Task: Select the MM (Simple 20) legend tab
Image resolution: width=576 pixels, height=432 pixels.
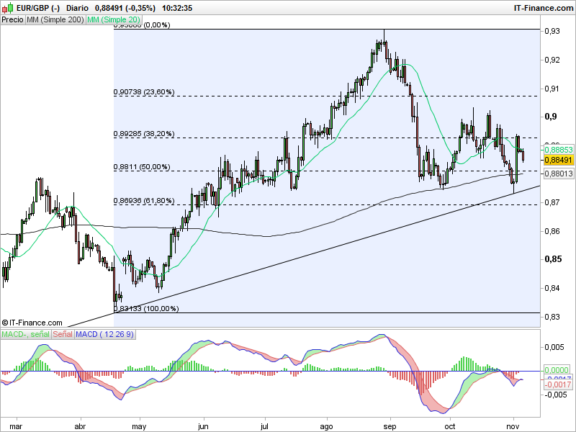Action: coord(114,20)
